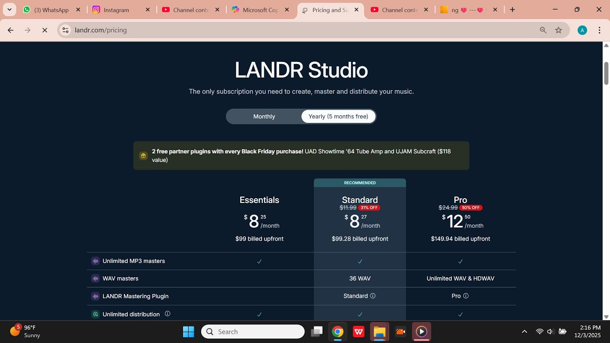Open the media player taskbar app
The width and height of the screenshot is (610, 343).
coord(421,332)
